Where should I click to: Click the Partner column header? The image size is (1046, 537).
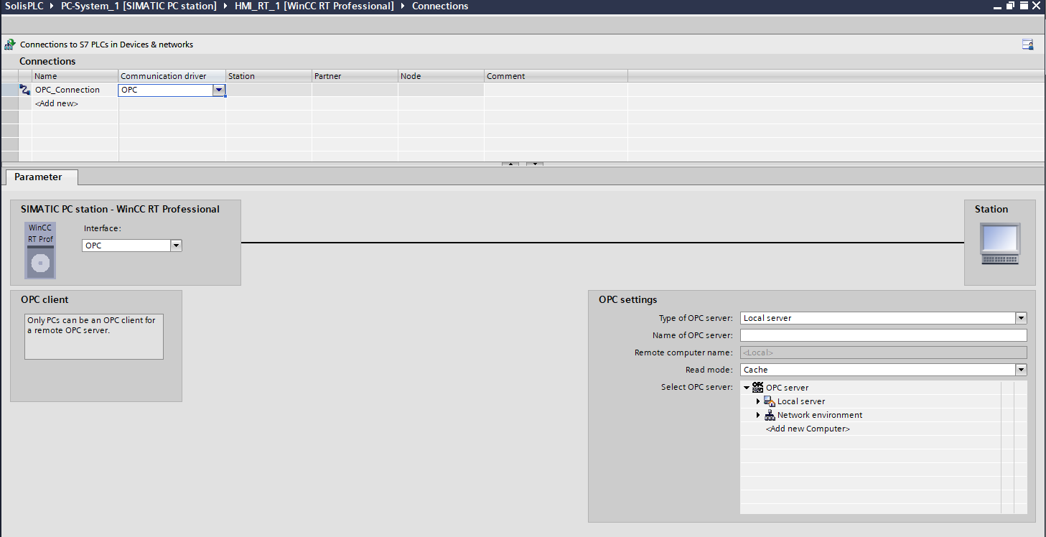355,75
